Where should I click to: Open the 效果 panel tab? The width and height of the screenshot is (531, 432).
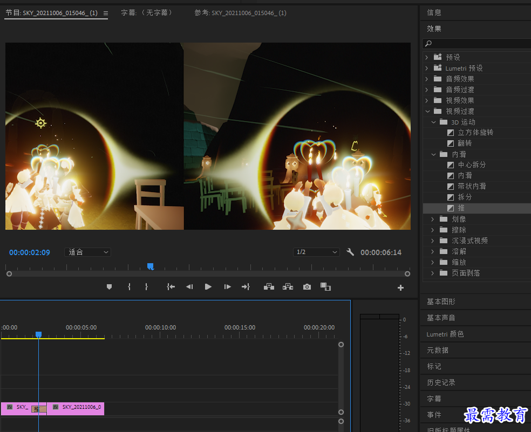[434, 29]
